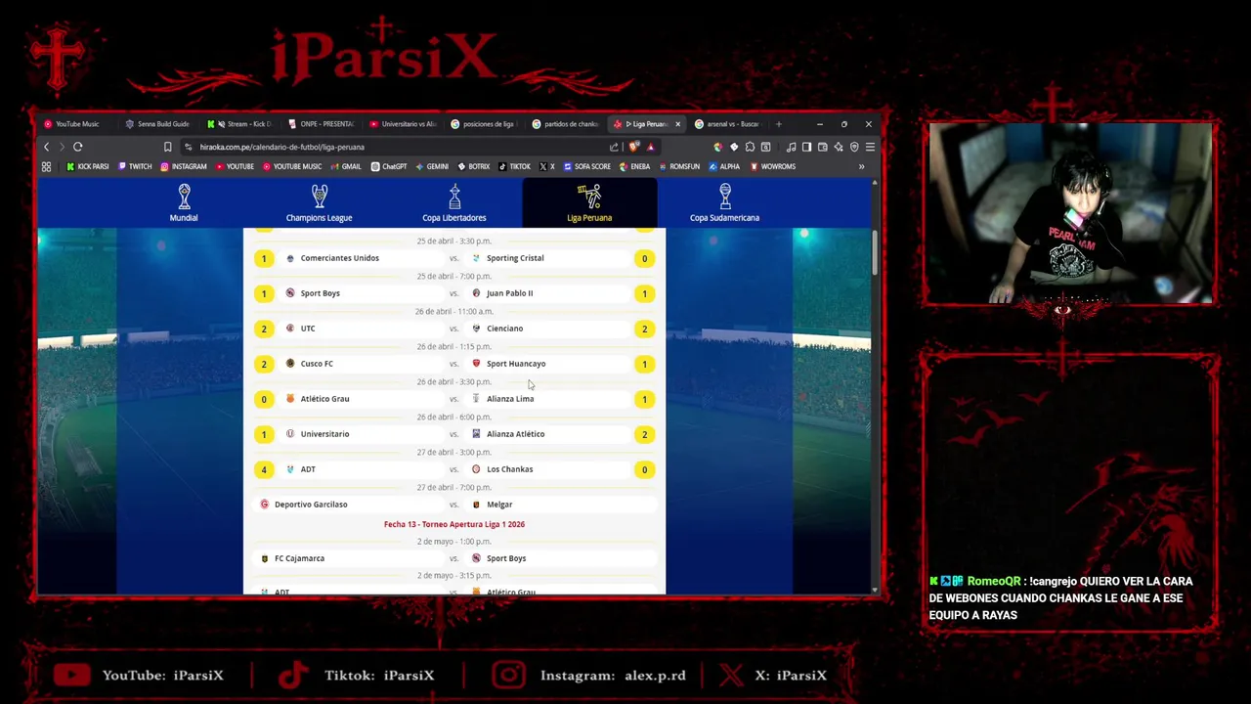Open the ONPE - PRESENTAC tab
The image size is (1251, 704).
pos(323,124)
